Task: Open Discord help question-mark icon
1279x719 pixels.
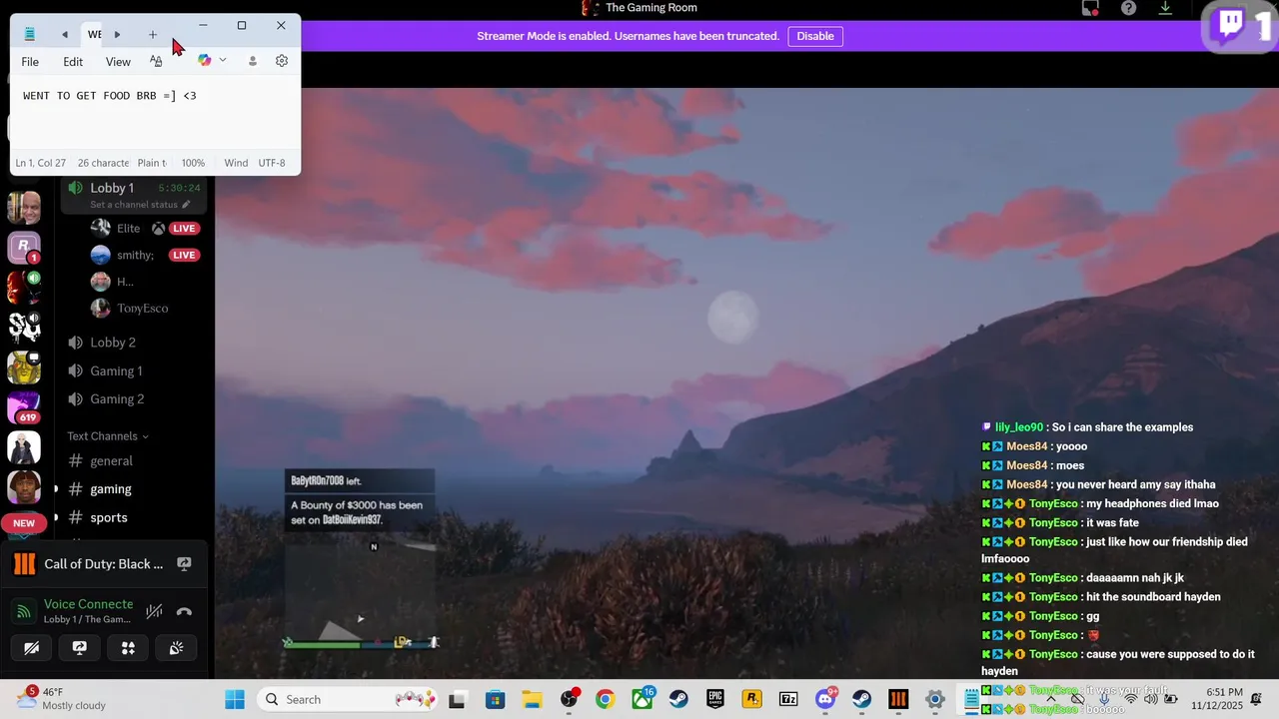Action: pyautogui.click(x=1128, y=8)
